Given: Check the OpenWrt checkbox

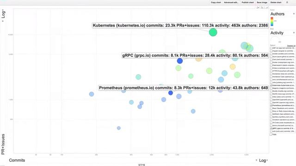Looking at the screenshot, I should pyautogui.click(x=271, y=102).
